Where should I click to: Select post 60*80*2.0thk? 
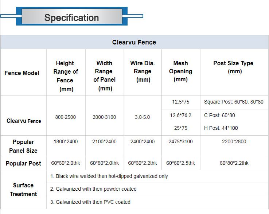tap(104, 163)
